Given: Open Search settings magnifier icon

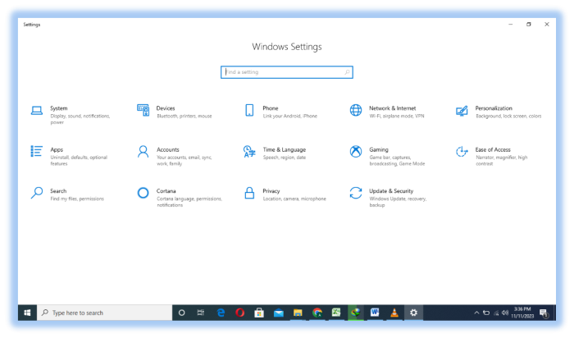Looking at the screenshot, I should pos(37,193).
